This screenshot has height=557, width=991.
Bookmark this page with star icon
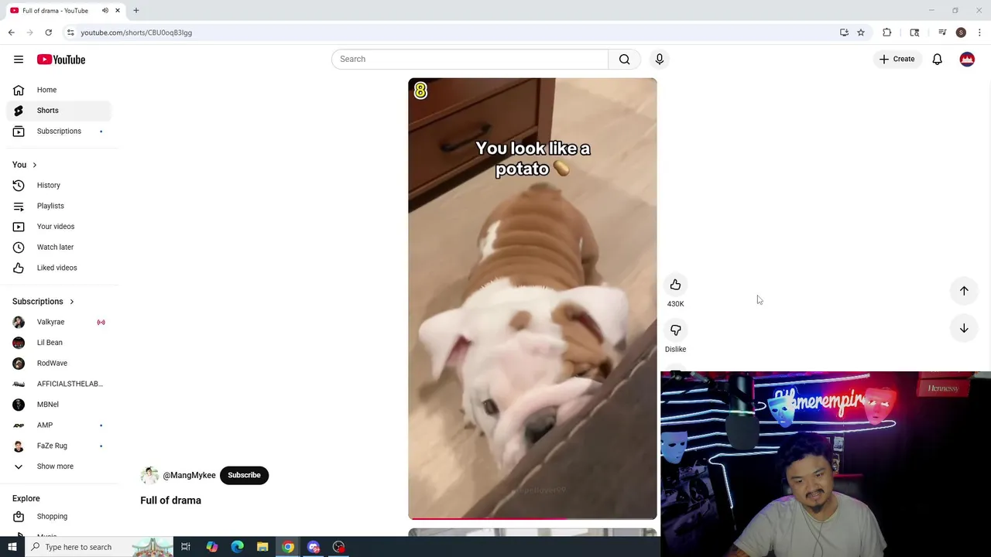(860, 32)
